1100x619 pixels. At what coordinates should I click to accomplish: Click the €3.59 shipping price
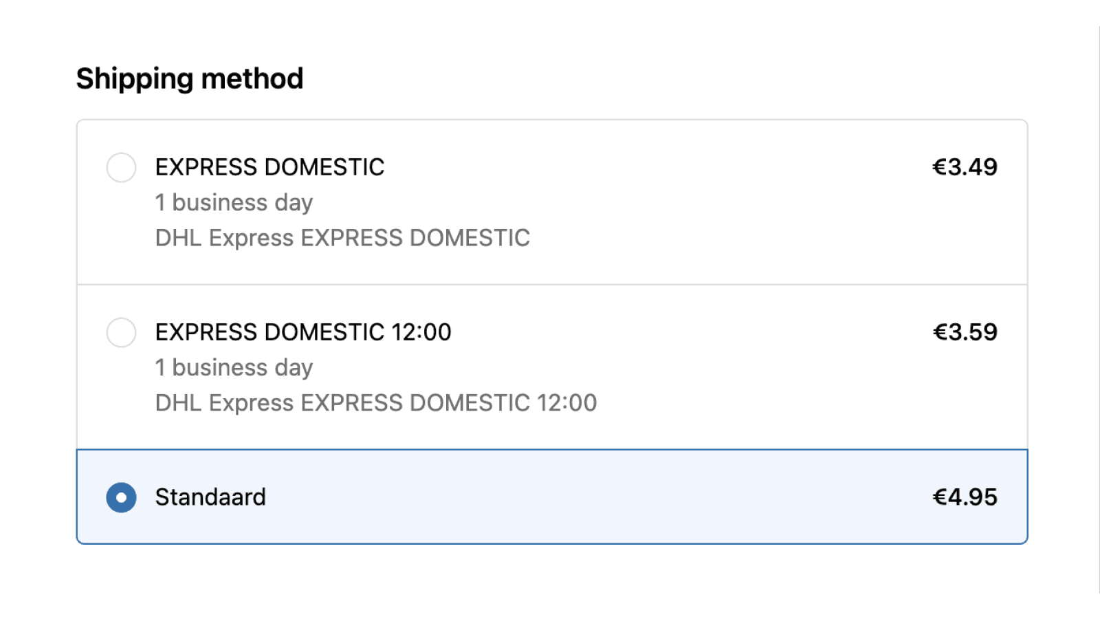965,332
